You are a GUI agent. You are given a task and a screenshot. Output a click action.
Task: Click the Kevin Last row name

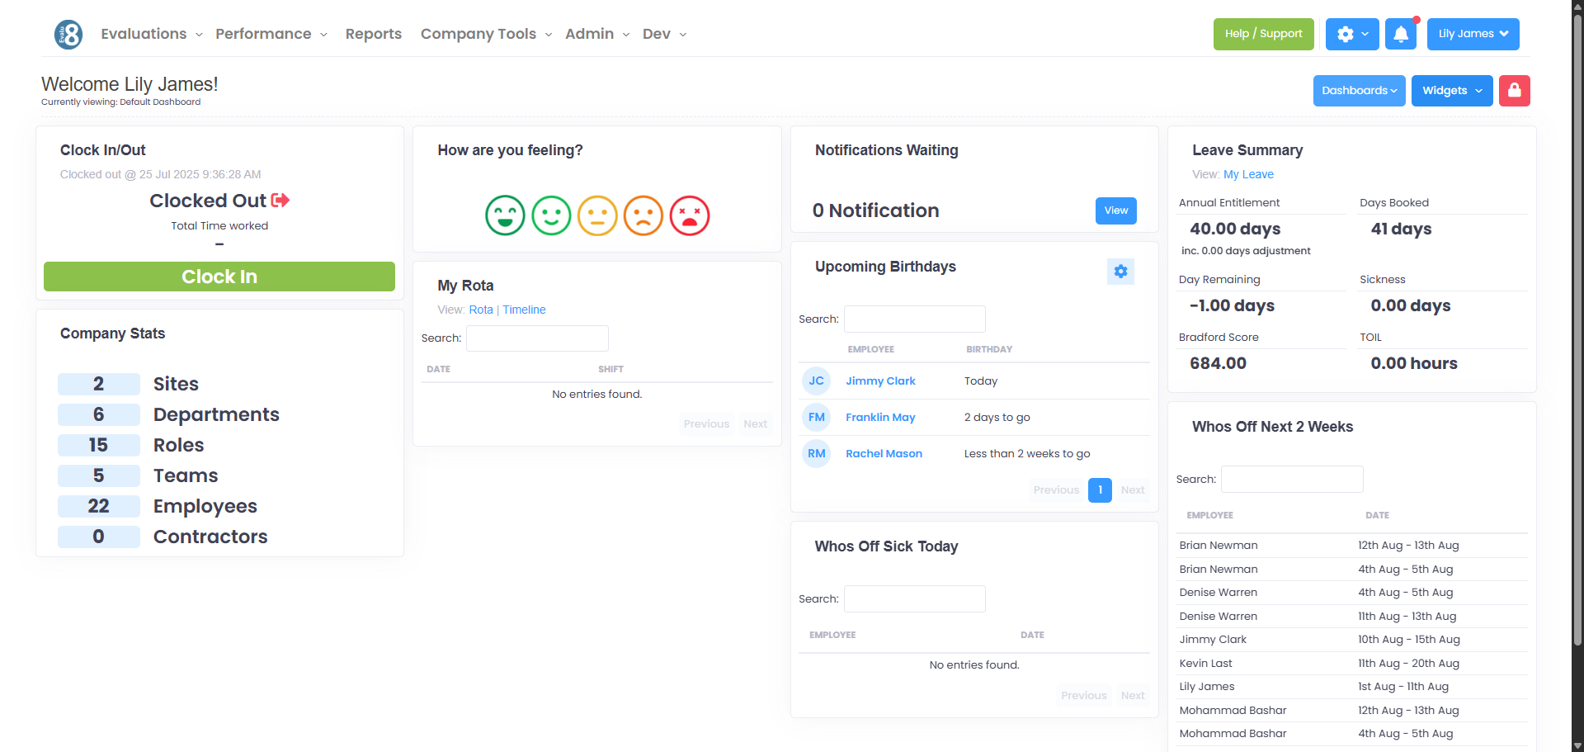[x=1205, y=663]
